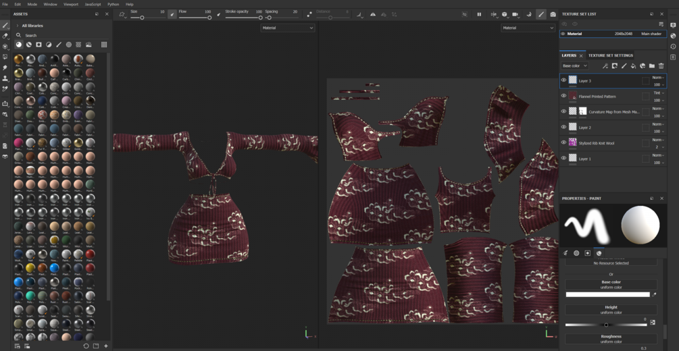Switch assets to grid view icon

pyautogui.click(x=104, y=45)
